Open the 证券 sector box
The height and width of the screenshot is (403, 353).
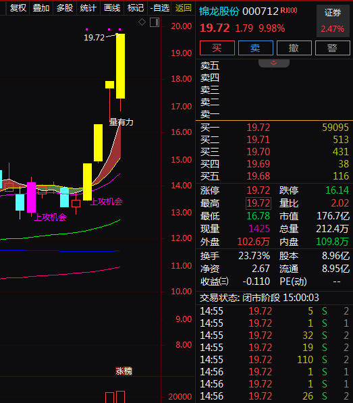click(x=333, y=20)
